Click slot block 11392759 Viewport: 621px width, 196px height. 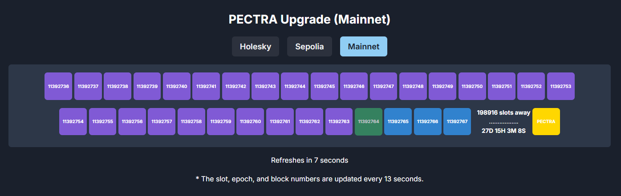point(221,121)
